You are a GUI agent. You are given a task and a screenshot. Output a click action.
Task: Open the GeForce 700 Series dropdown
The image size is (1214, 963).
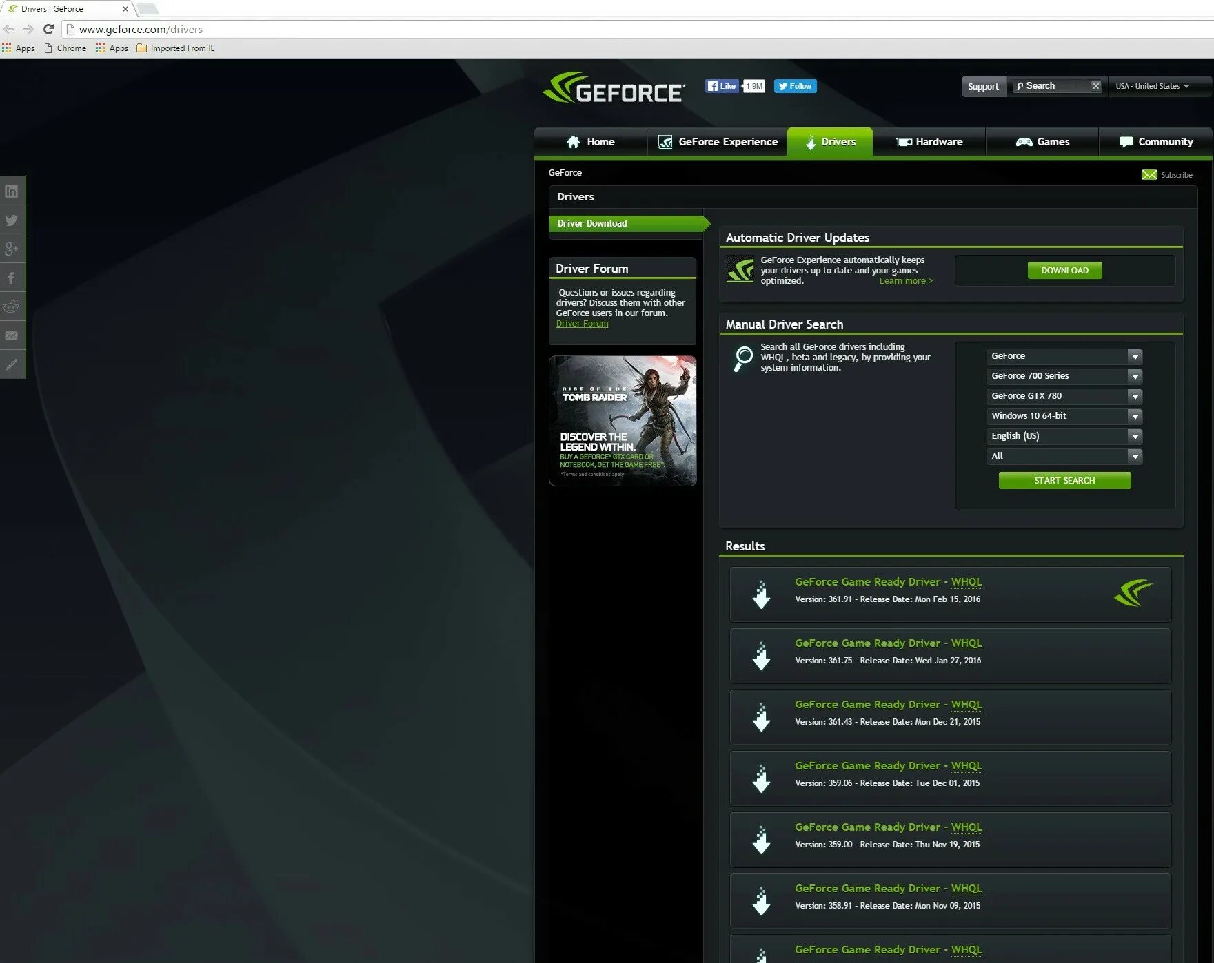pyautogui.click(x=1064, y=376)
